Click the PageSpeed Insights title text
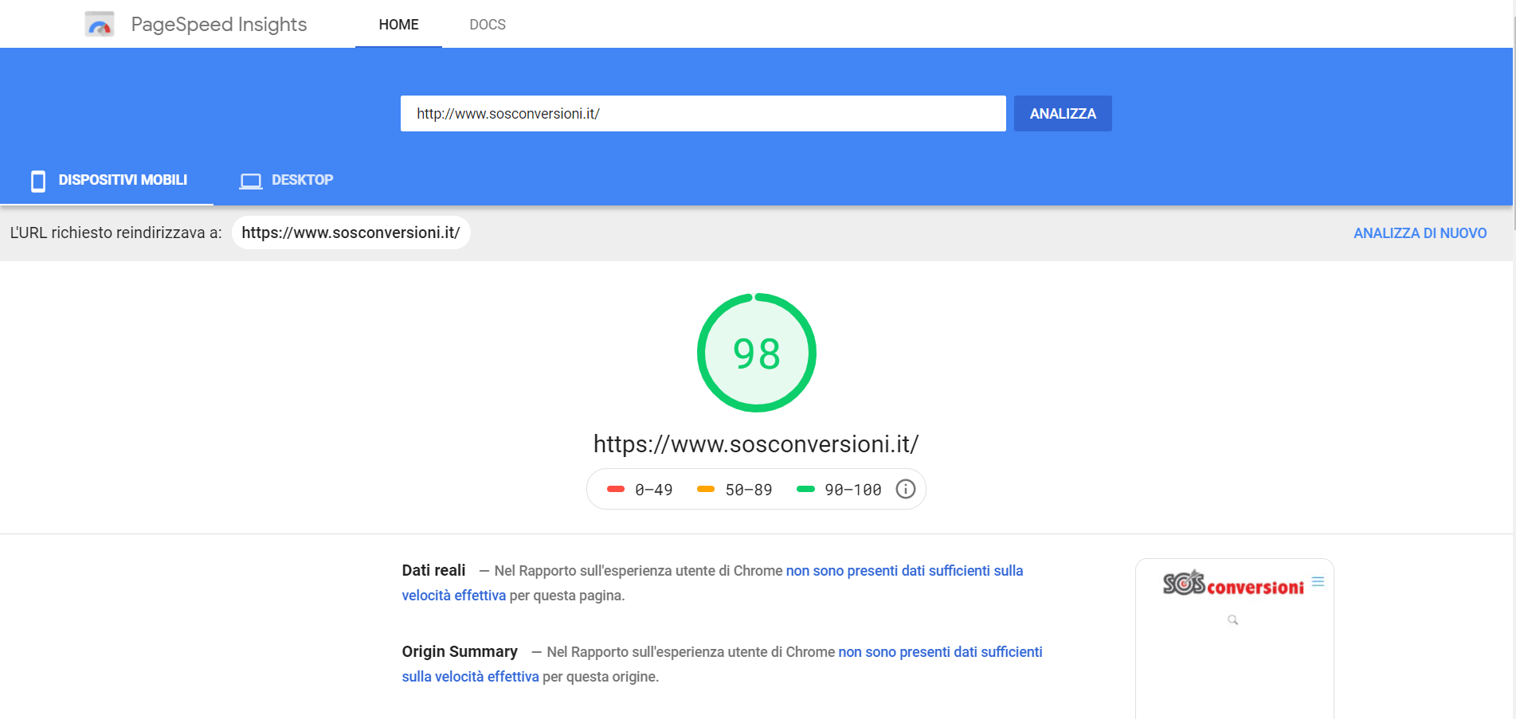This screenshot has width=1516, height=719. [x=219, y=25]
